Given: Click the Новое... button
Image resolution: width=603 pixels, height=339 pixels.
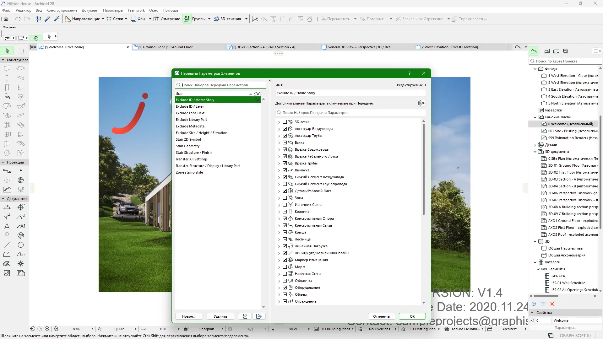Looking at the screenshot, I should pos(189,316).
